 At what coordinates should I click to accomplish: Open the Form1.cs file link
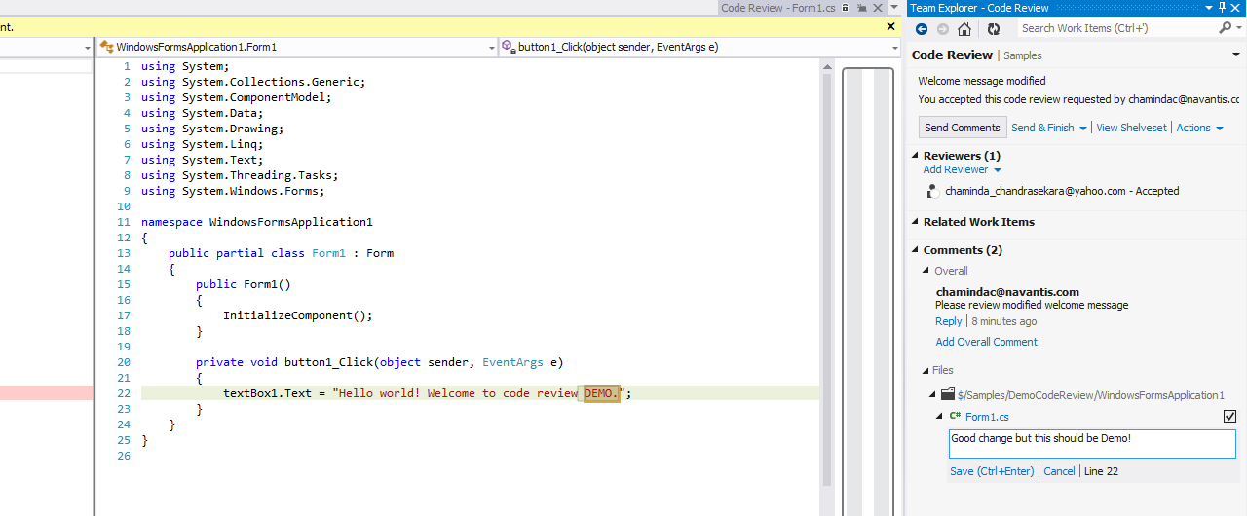[989, 417]
